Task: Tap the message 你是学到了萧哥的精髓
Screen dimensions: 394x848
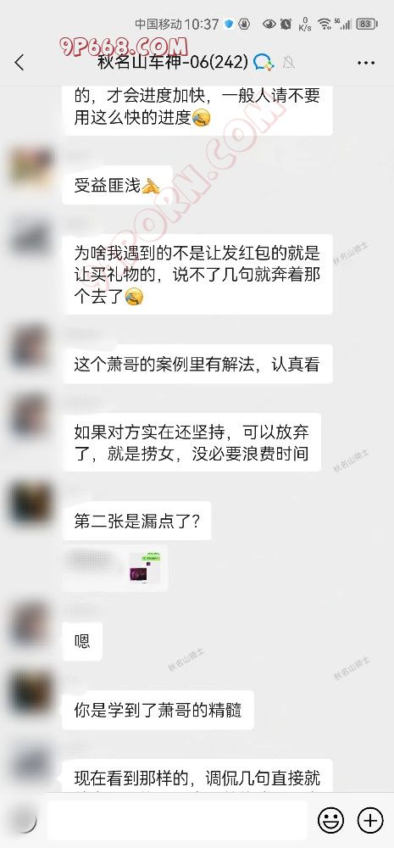Action: click(x=158, y=710)
